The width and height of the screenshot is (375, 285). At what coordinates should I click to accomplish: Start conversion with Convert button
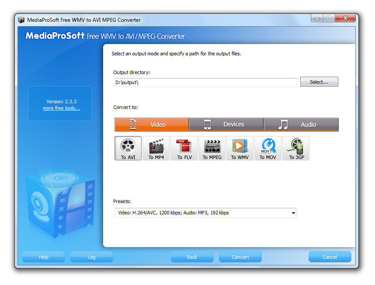click(x=240, y=257)
